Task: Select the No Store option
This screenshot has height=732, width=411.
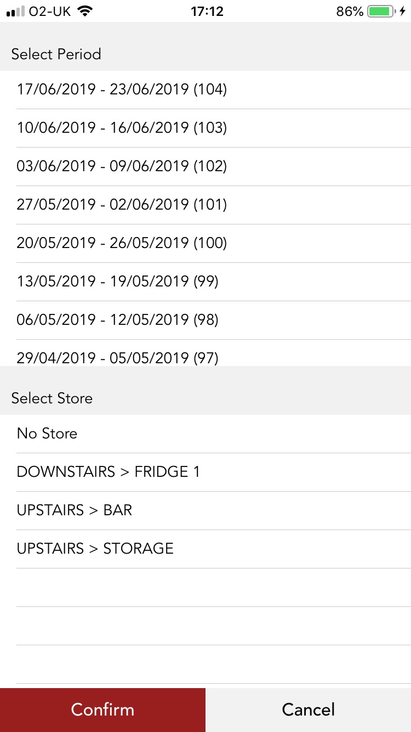Action: (47, 433)
